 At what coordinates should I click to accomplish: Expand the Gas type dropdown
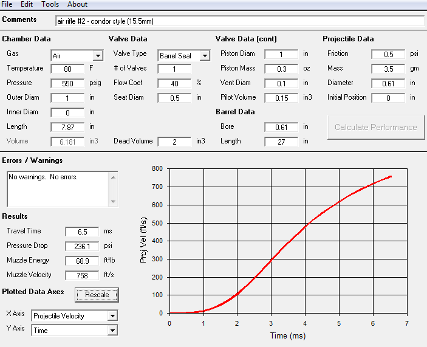[x=98, y=55]
